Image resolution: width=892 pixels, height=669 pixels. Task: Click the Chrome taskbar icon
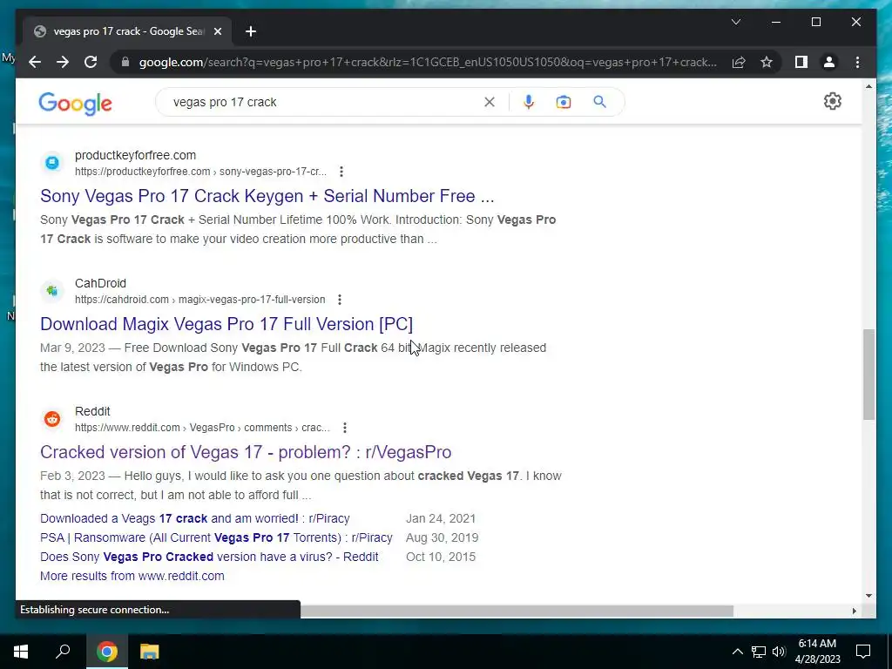(x=107, y=652)
